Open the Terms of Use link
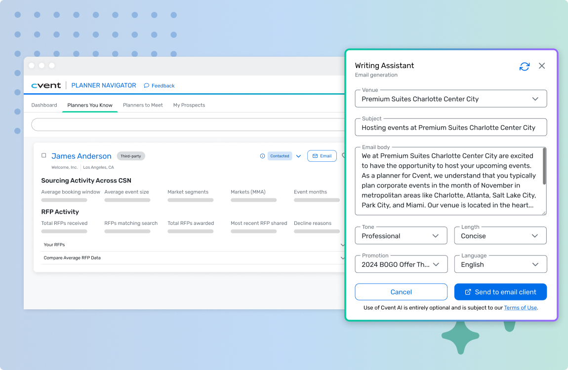Screen dimensions: 568x370 click(520, 308)
